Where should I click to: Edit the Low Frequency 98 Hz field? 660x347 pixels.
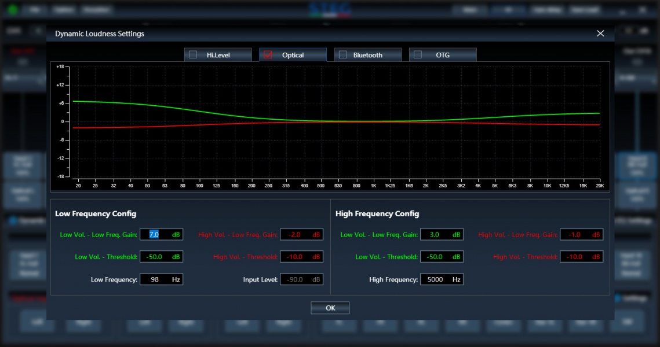[161, 279]
